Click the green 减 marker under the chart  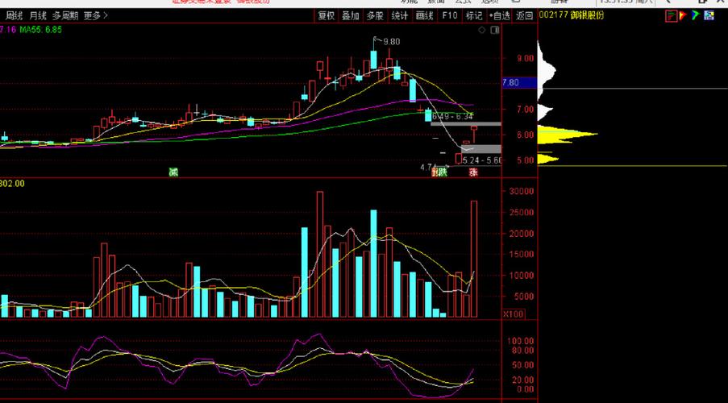pos(173,172)
